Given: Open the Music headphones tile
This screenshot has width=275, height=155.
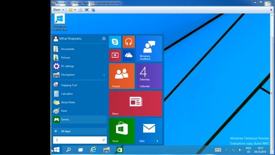Looking at the screenshot, I should pos(129,42).
